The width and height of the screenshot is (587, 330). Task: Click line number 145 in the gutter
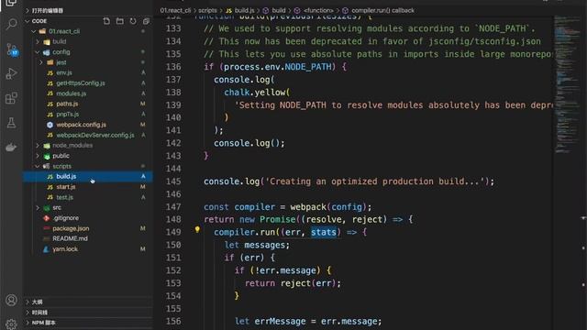(173, 181)
